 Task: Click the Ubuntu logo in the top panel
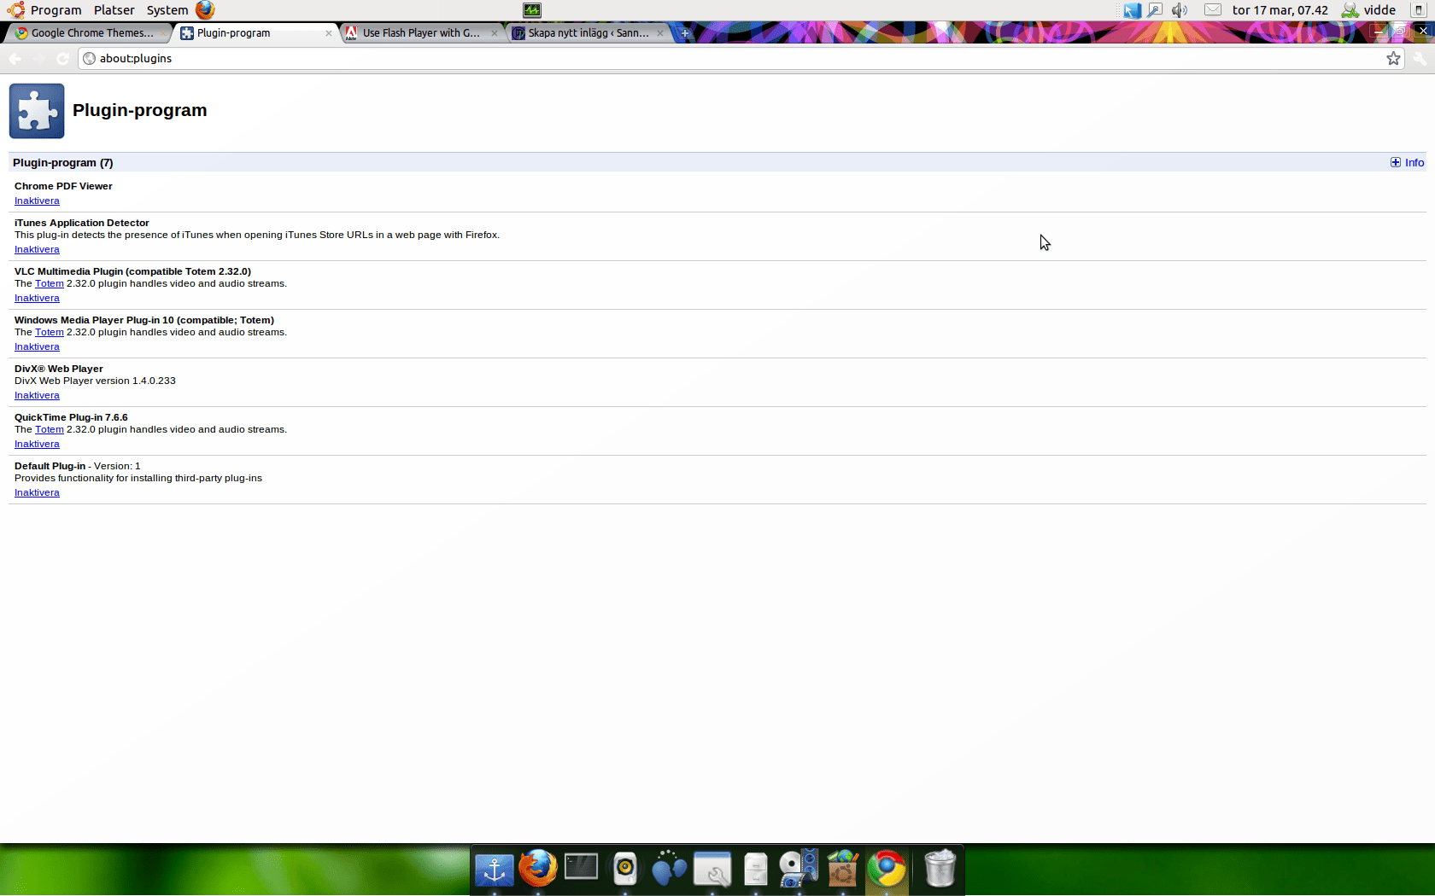16,10
